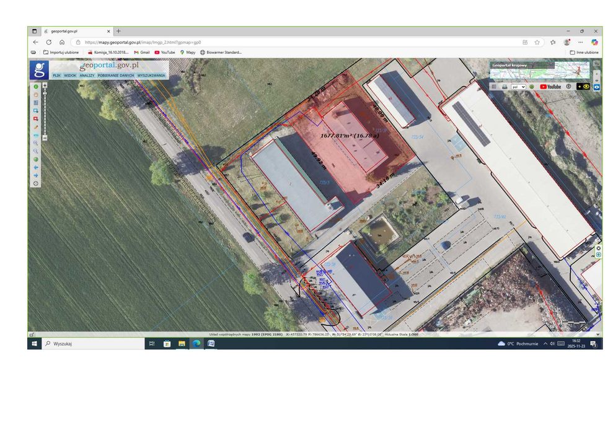Screen dimensions: 613x433
Task: Open the 'pol' language dropdown
Action: tap(518, 87)
